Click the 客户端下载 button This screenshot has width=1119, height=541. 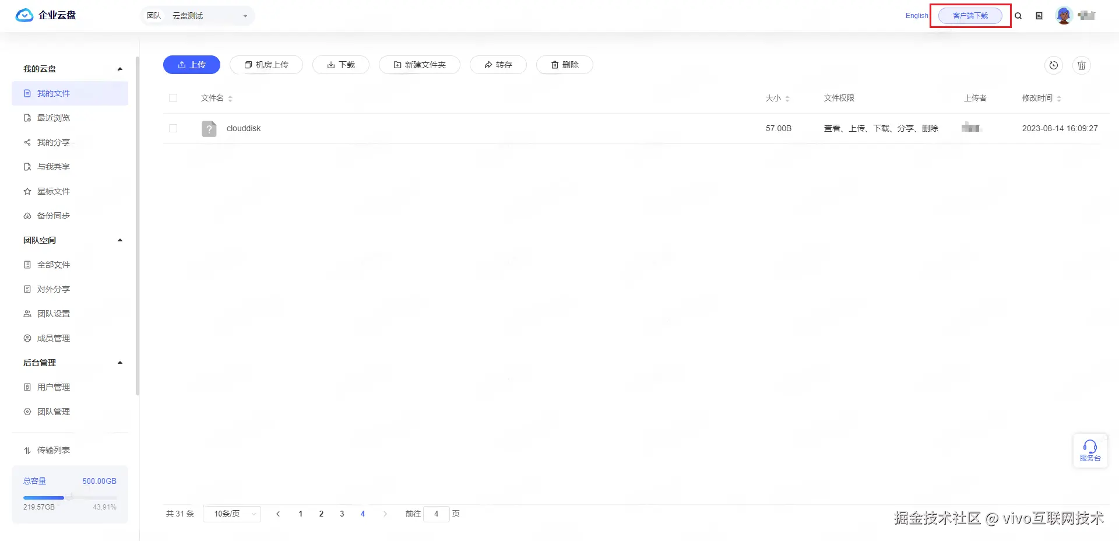(970, 16)
